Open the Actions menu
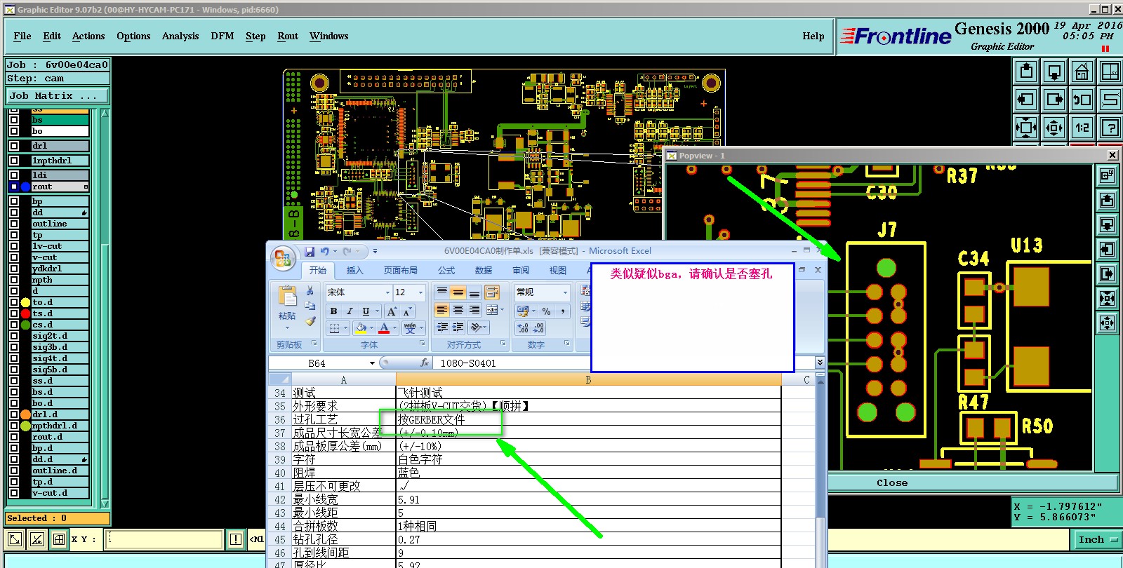Viewport: 1123px width, 568px height. click(x=88, y=36)
